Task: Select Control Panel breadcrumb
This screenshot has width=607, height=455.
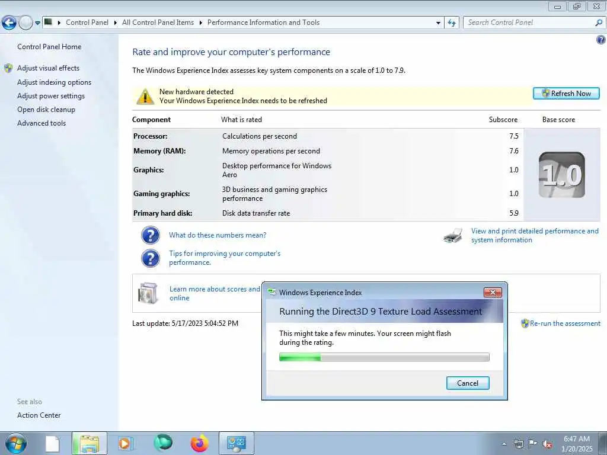Action: pos(87,23)
